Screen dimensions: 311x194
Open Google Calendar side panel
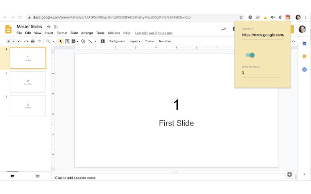click(x=304, y=43)
